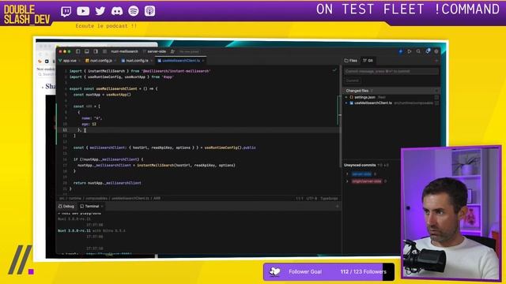Click the add collaborator icon in Fleet toolbar
Screen dimensions: 506x284
[172, 51]
